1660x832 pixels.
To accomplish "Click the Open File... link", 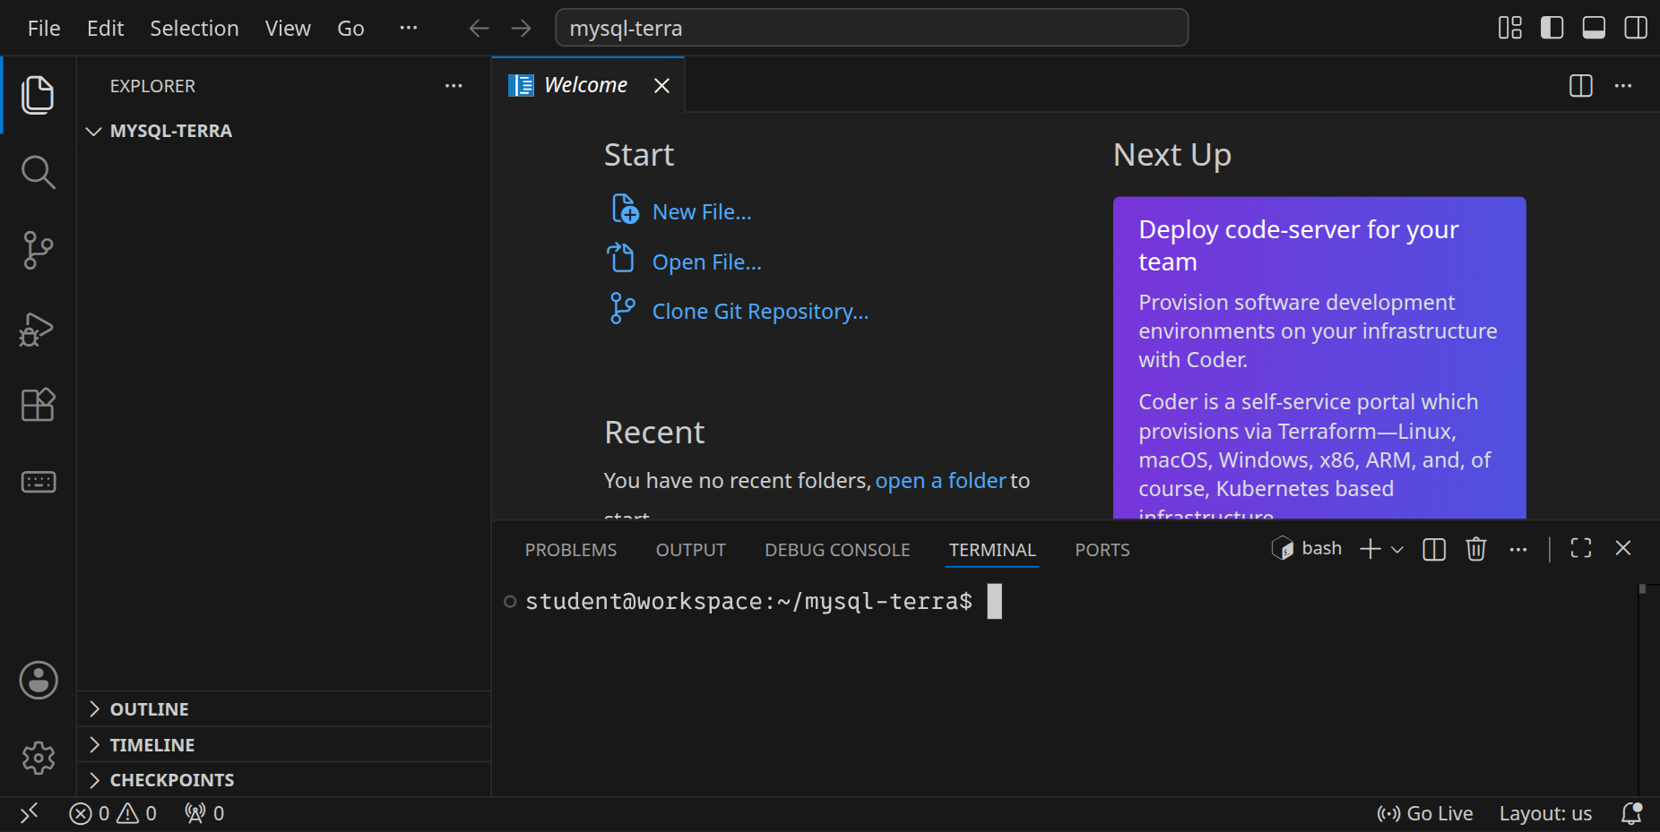I will pyautogui.click(x=706, y=262).
